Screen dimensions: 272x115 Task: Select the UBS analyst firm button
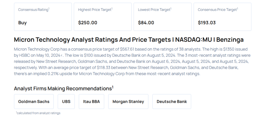point(66,101)
